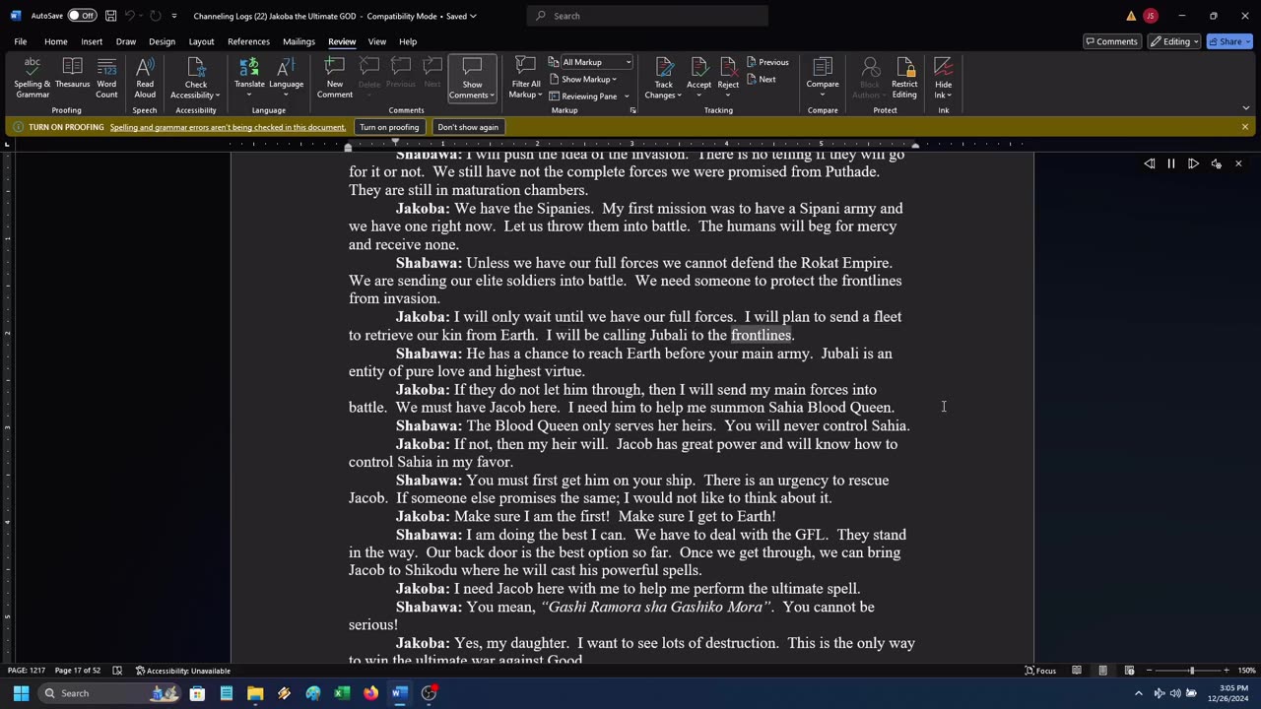This screenshot has height=709, width=1261.
Task: Select Print Layout view icon
Action: [x=1102, y=671]
